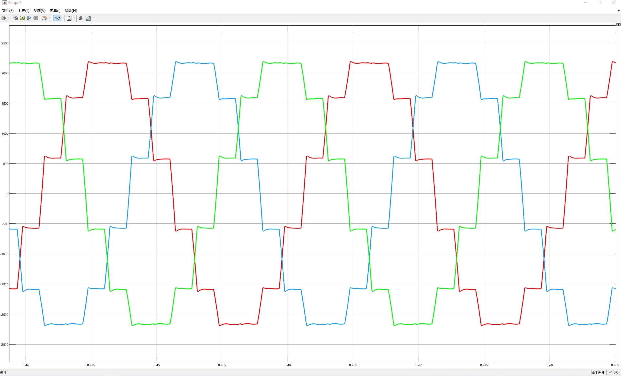The height and width of the screenshot is (376, 621).
Task: Open the 工具(T) menu
Action: click(x=24, y=11)
